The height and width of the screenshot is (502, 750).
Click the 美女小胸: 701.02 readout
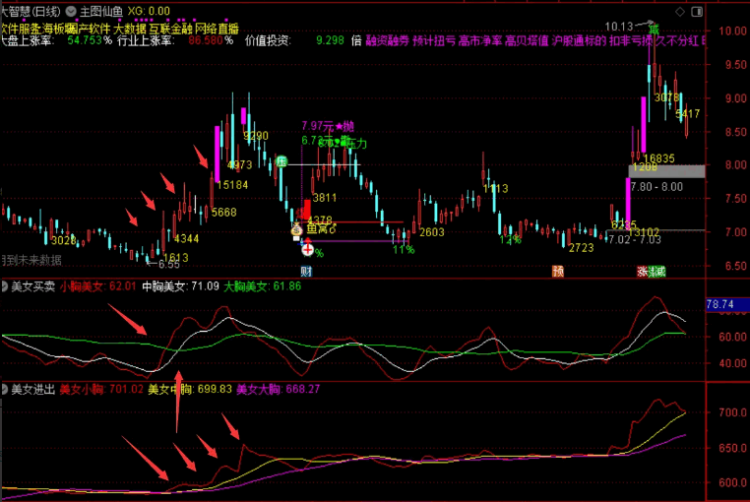(101, 389)
